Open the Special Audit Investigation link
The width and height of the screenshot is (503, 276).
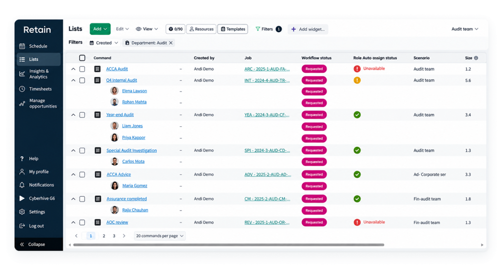(x=132, y=151)
